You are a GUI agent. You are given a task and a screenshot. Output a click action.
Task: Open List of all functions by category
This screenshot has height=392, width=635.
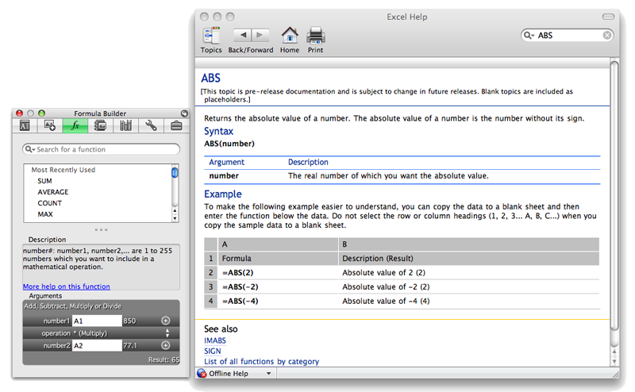click(x=262, y=361)
